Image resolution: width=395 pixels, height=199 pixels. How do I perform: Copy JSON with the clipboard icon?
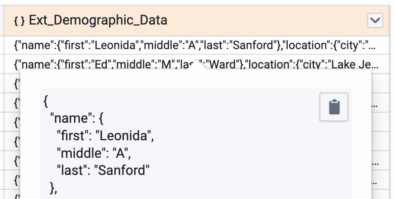[x=334, y=107]
